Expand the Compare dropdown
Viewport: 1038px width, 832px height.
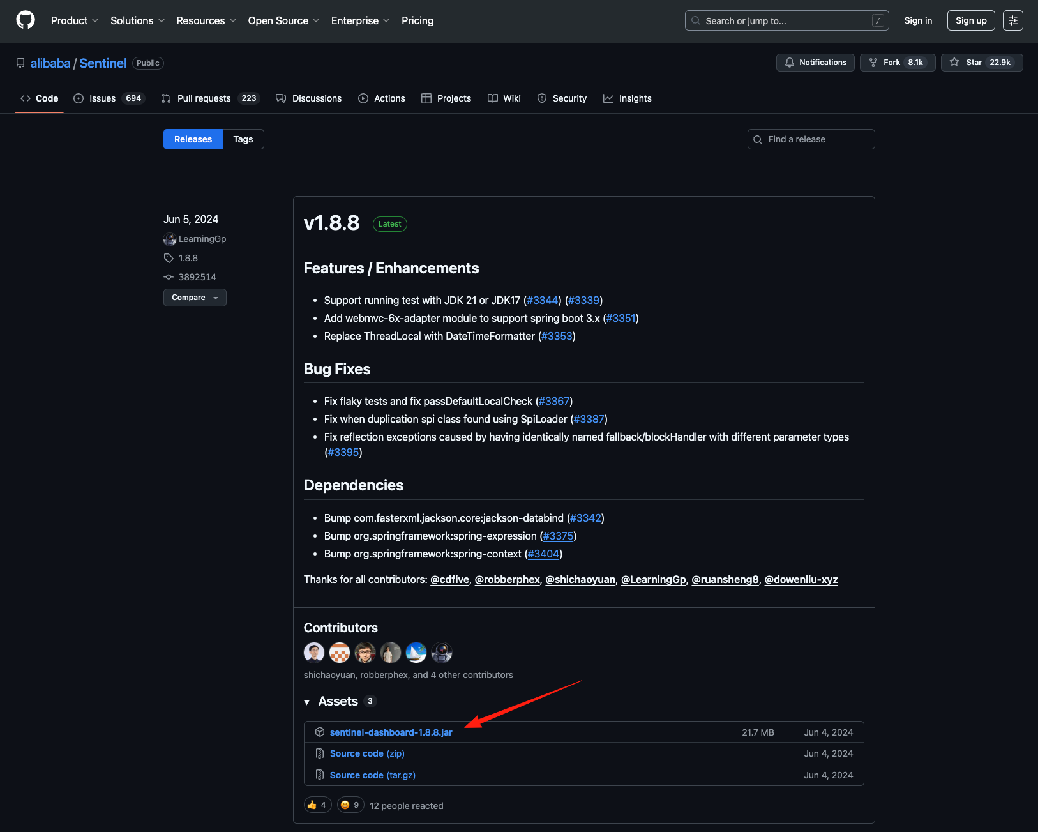195,298
